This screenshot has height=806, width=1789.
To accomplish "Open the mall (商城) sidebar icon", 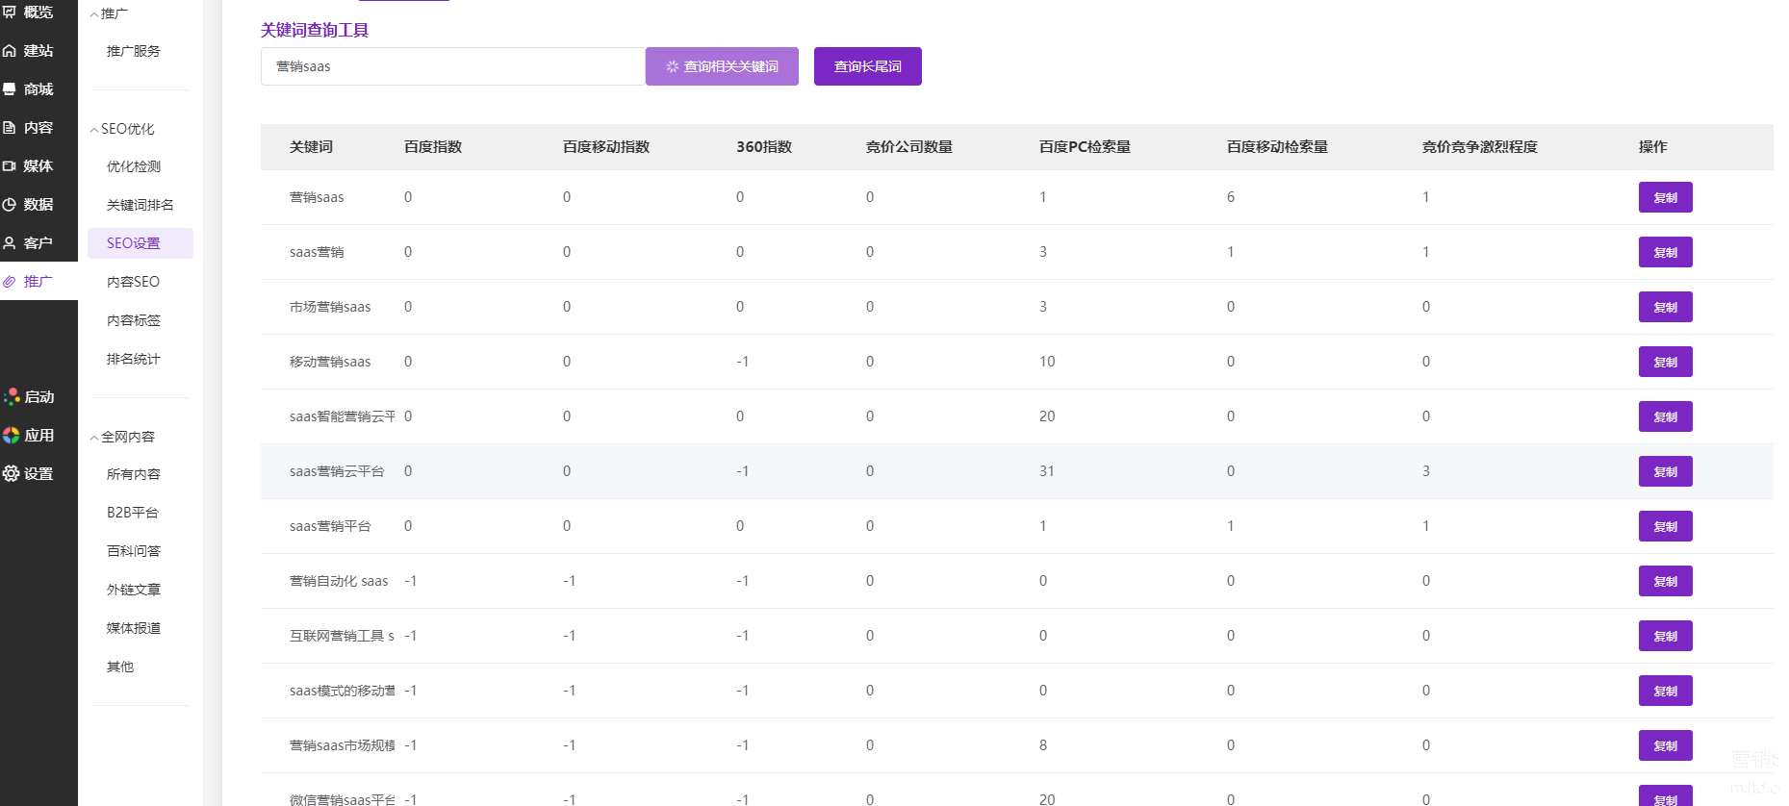I will (10, 89).
